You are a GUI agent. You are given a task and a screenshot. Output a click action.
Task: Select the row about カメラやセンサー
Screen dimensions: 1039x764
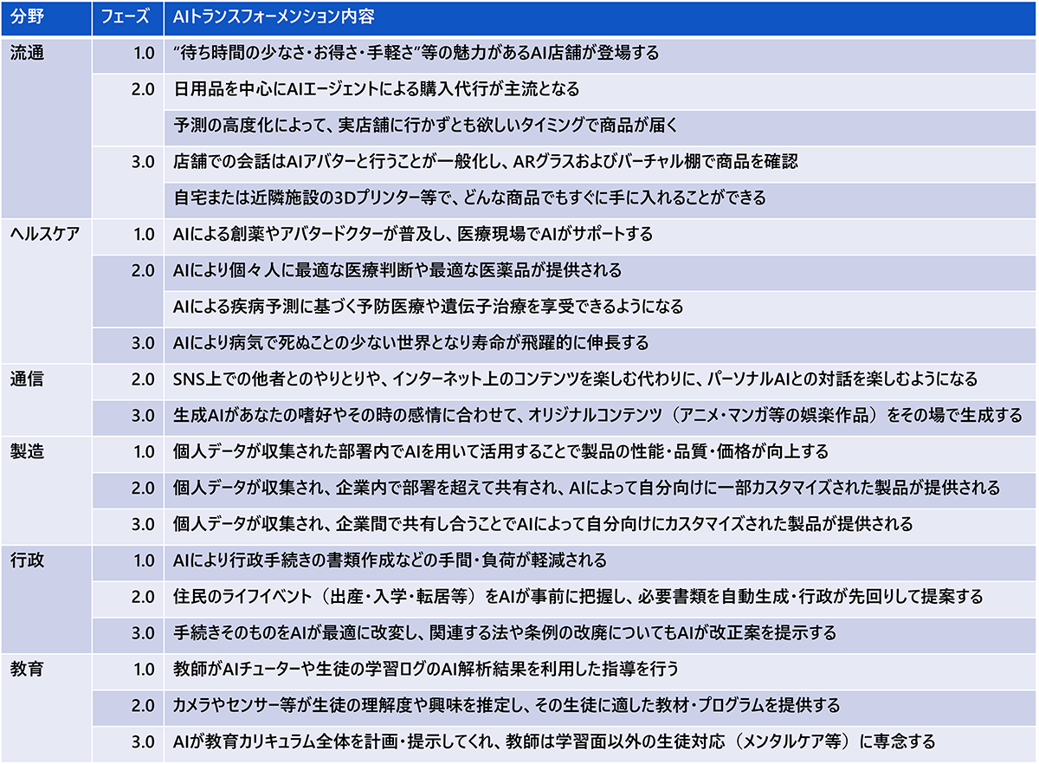(x=507, y=705)
